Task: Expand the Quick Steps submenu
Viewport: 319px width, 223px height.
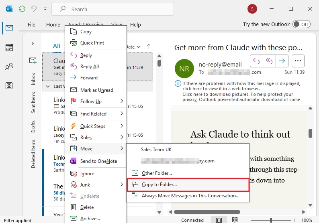Action: (x=96, y=126)
